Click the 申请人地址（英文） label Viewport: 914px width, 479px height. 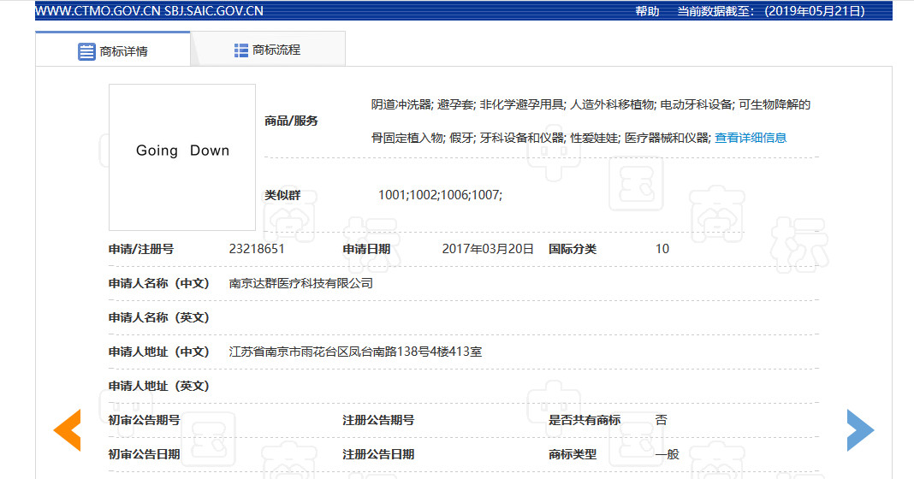(x=158, y=386)
